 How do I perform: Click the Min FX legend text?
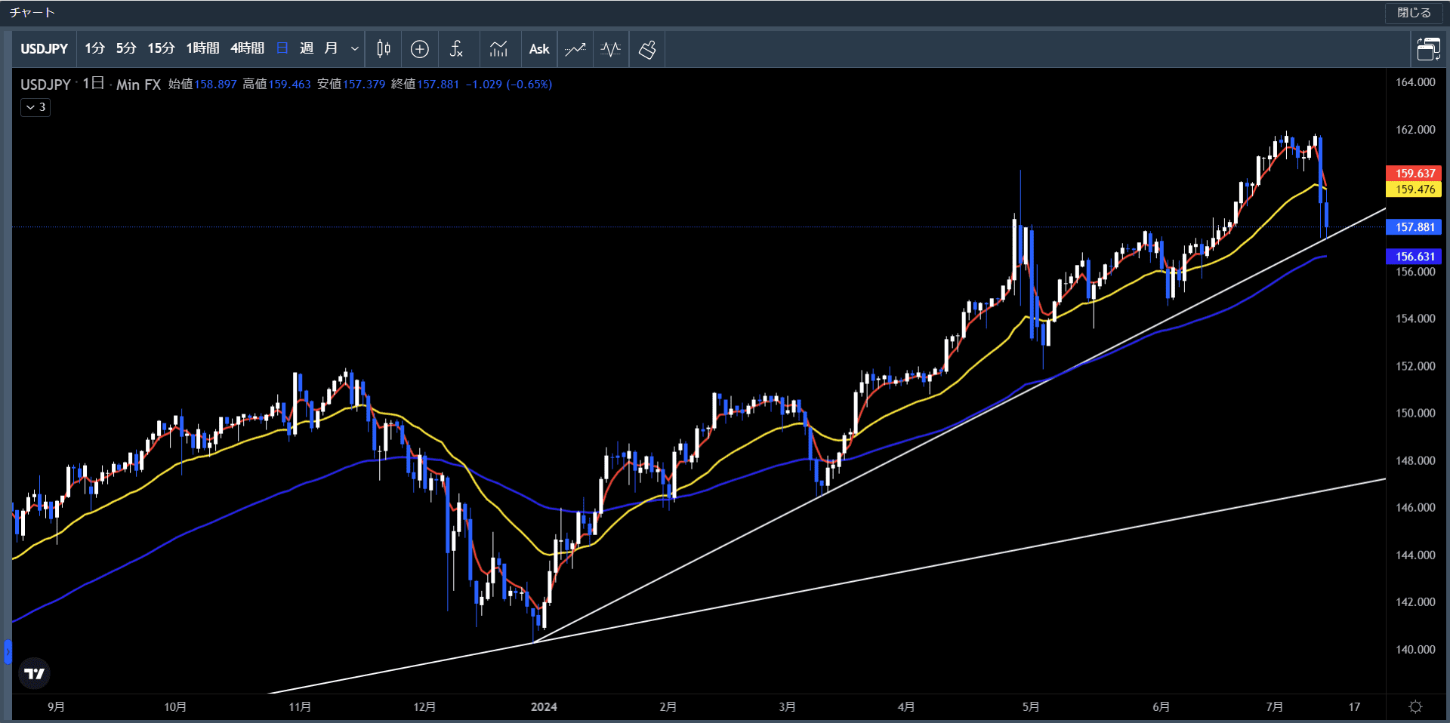coord(138,85)
